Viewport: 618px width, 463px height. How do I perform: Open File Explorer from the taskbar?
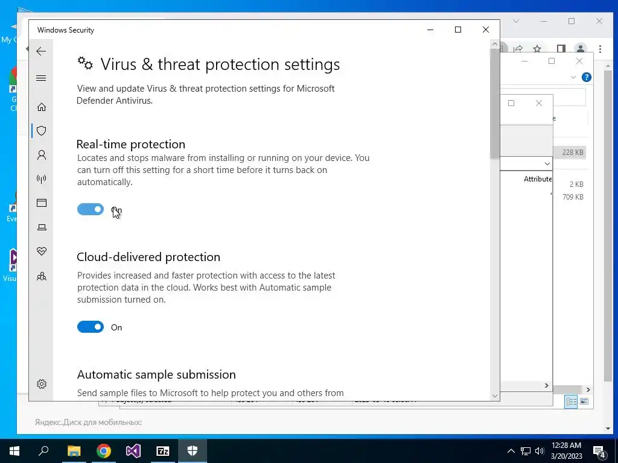coord(74,451)
